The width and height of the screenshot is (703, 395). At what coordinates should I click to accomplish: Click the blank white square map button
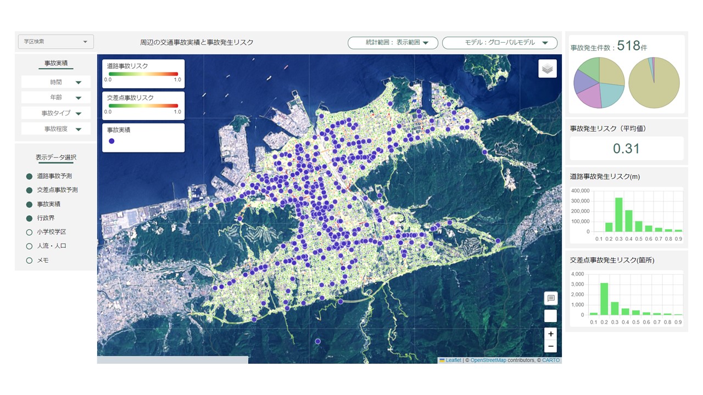pos(550,316)
